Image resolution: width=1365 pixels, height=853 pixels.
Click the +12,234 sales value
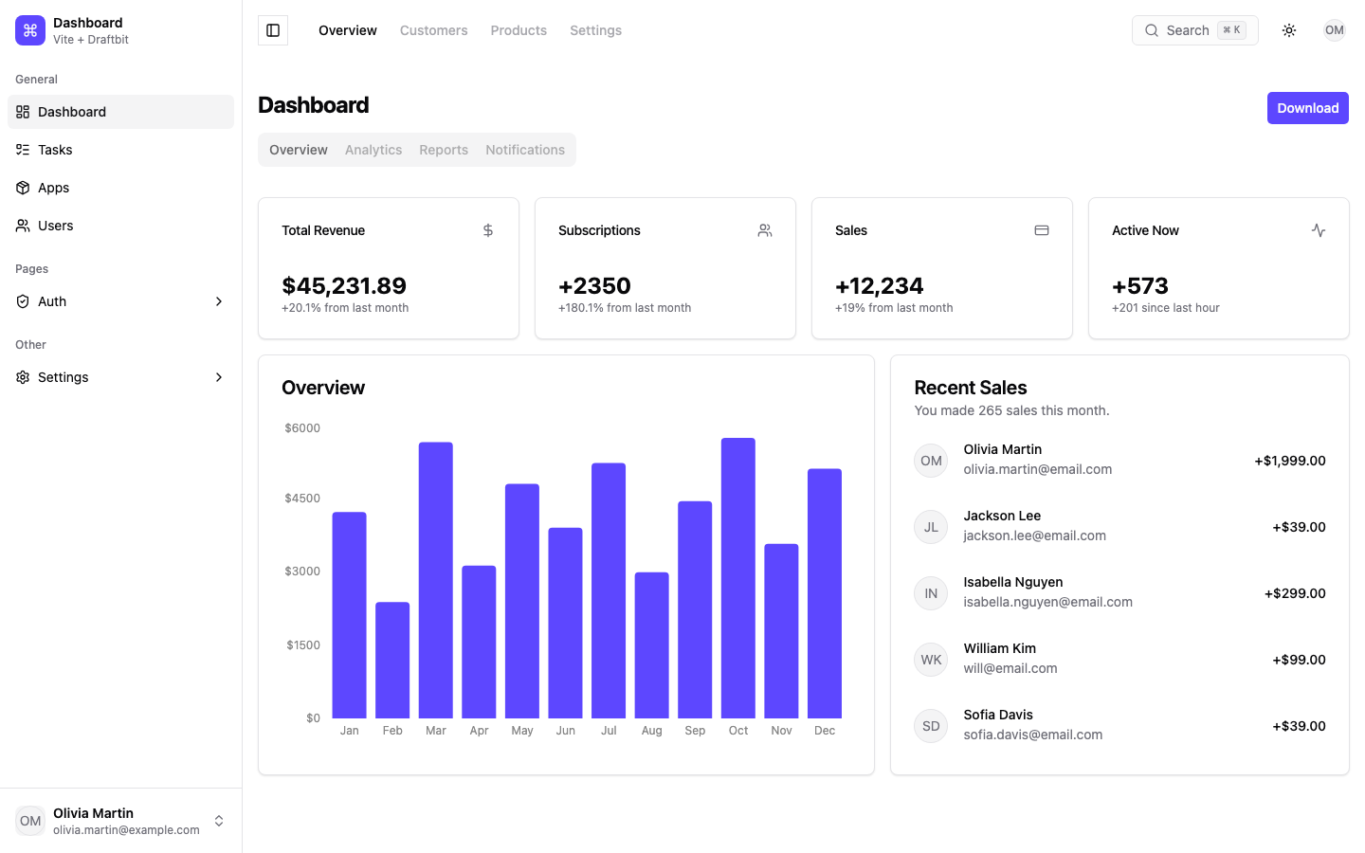tap(880, 285)
